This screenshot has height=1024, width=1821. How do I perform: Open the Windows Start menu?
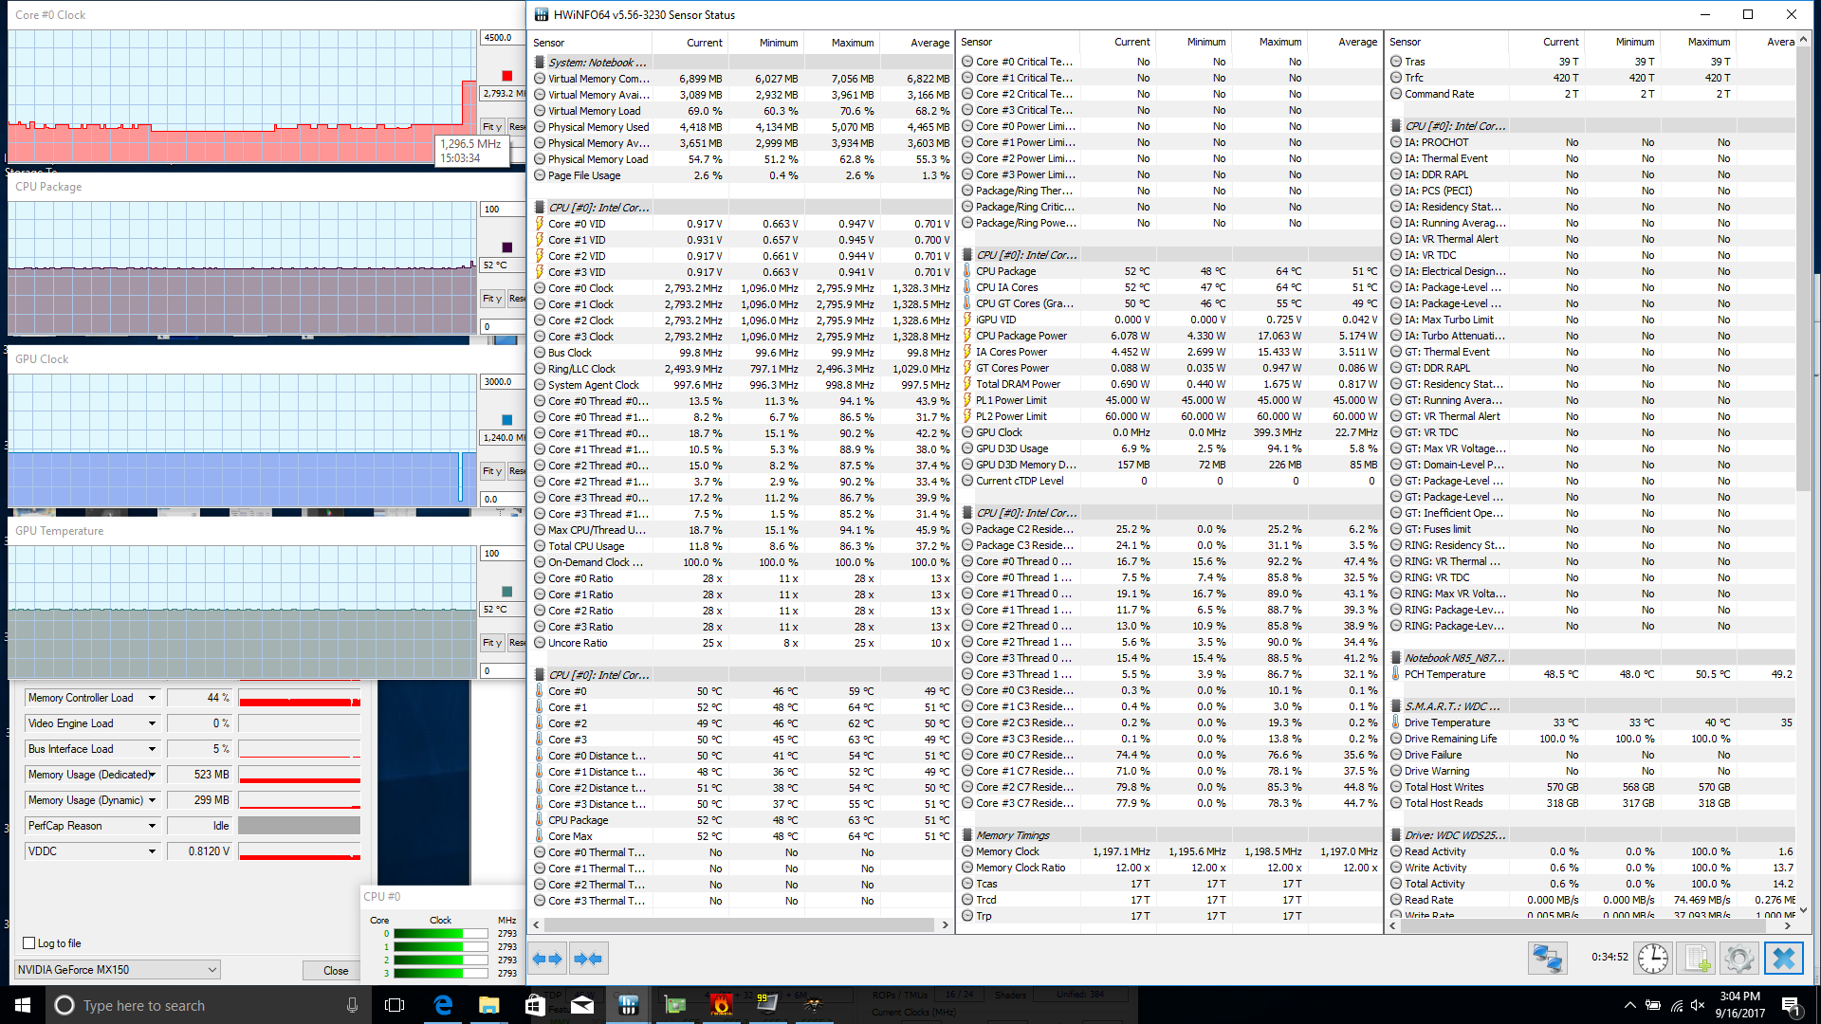23,1005
